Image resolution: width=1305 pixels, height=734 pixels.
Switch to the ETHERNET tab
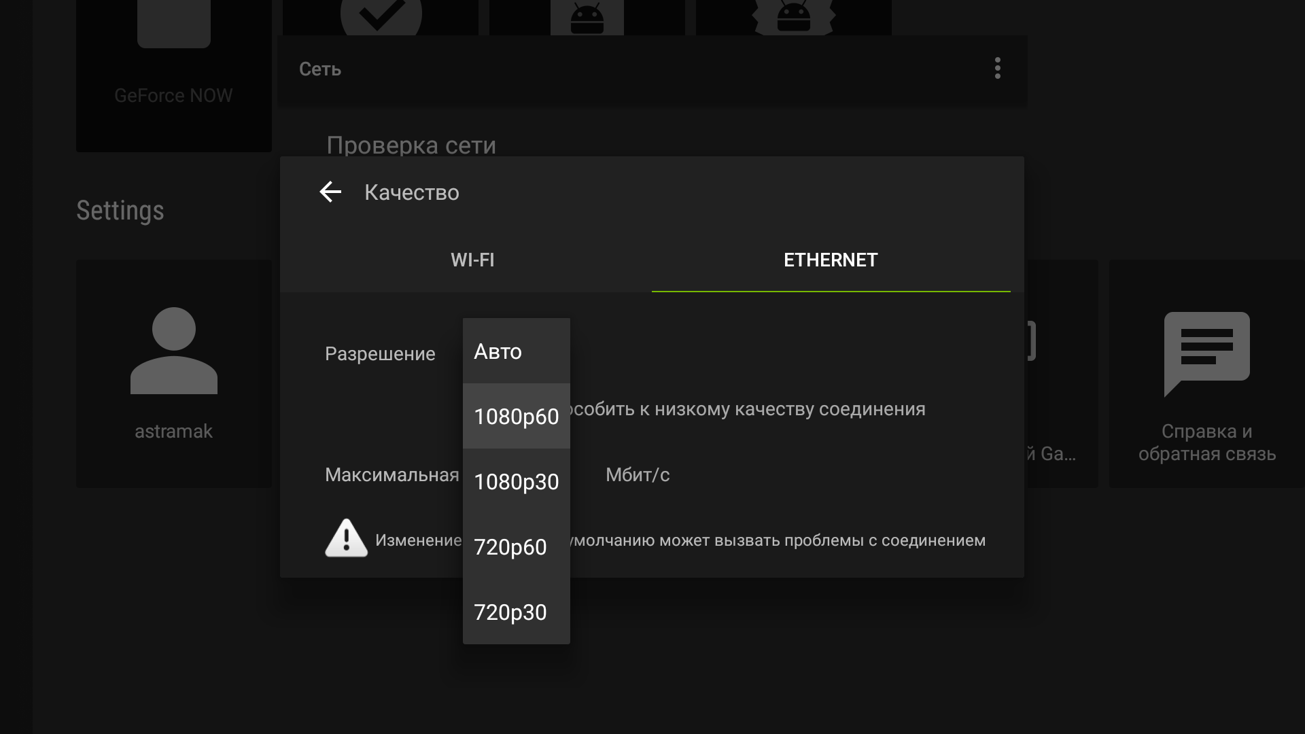[831, 260]
